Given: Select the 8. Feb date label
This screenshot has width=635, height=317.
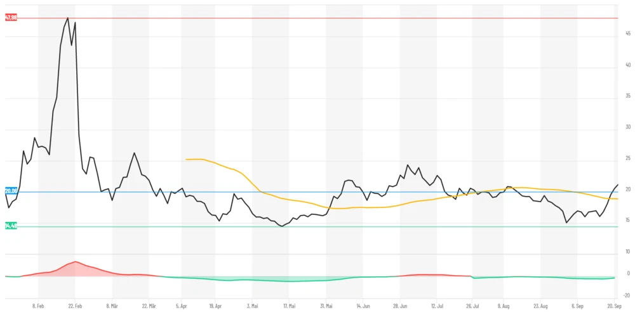Looking at the screenshot, I should coord(38,305).
